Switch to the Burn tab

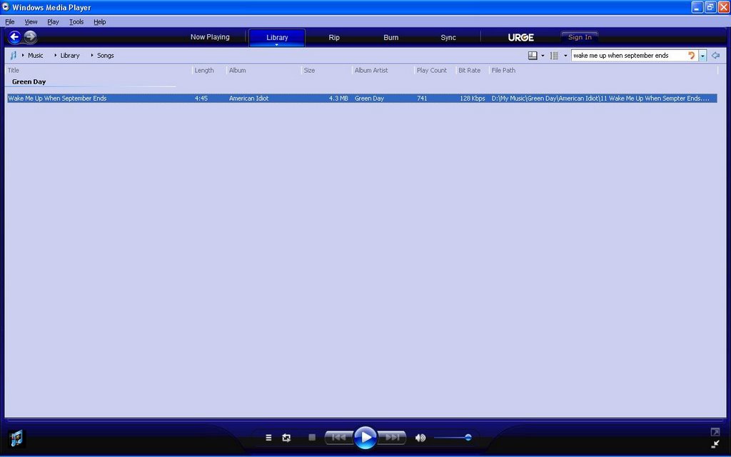(x=391, y=37)
